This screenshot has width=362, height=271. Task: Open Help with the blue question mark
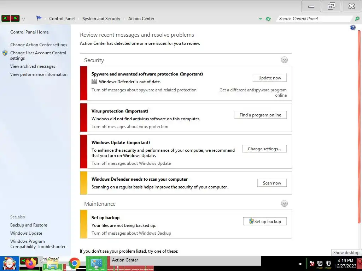(x=352, y=28)
